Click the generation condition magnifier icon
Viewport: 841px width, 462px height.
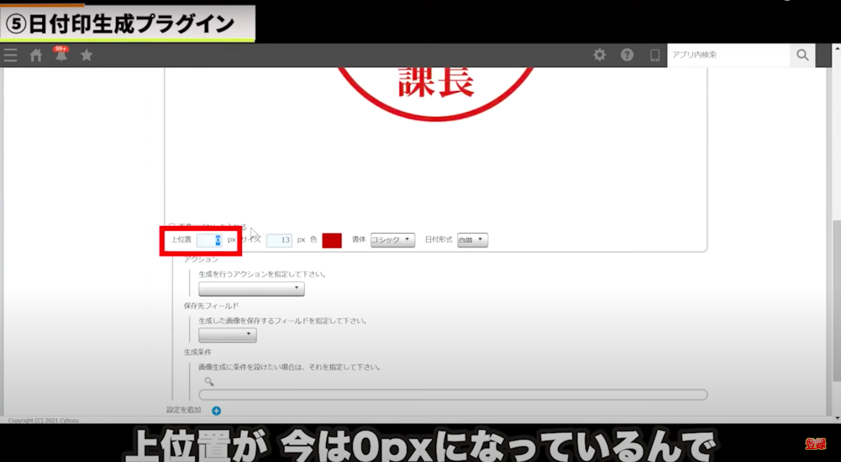pyautogui.click(x=209, y=382)
